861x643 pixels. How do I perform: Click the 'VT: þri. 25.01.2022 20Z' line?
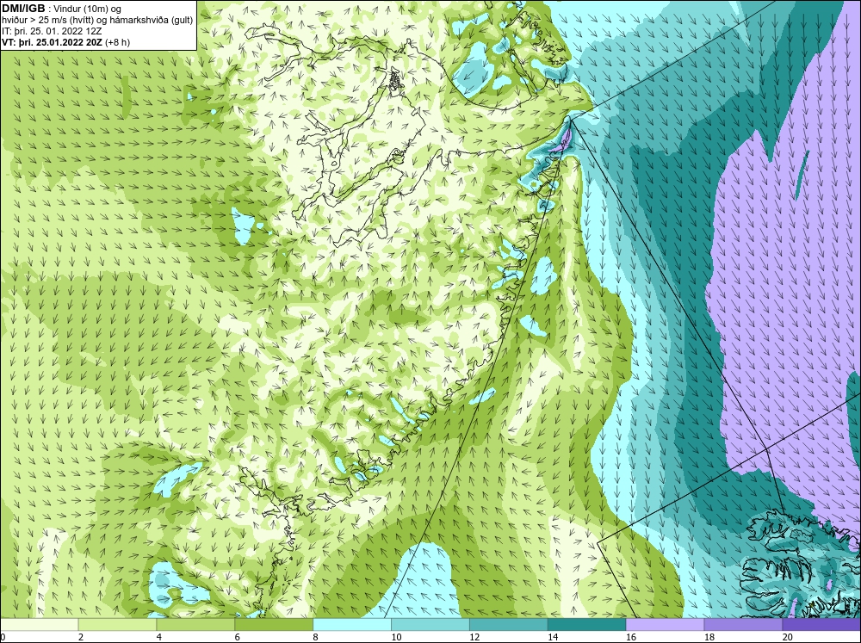point(52,42)
